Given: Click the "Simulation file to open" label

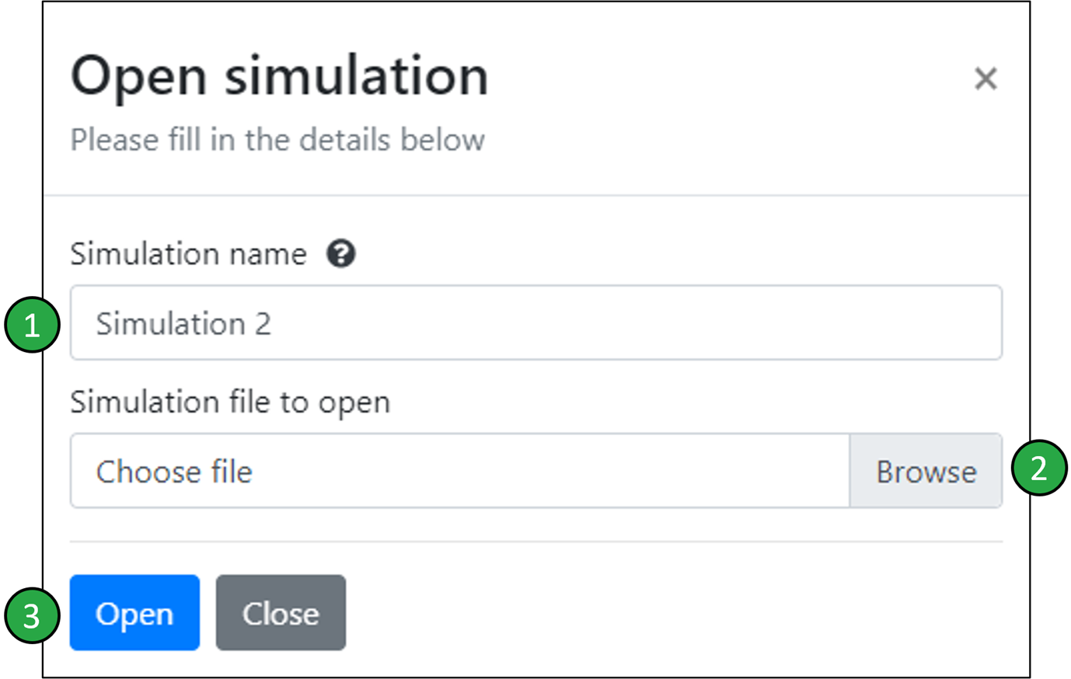Looking at the screenshot, I should 230,402.
